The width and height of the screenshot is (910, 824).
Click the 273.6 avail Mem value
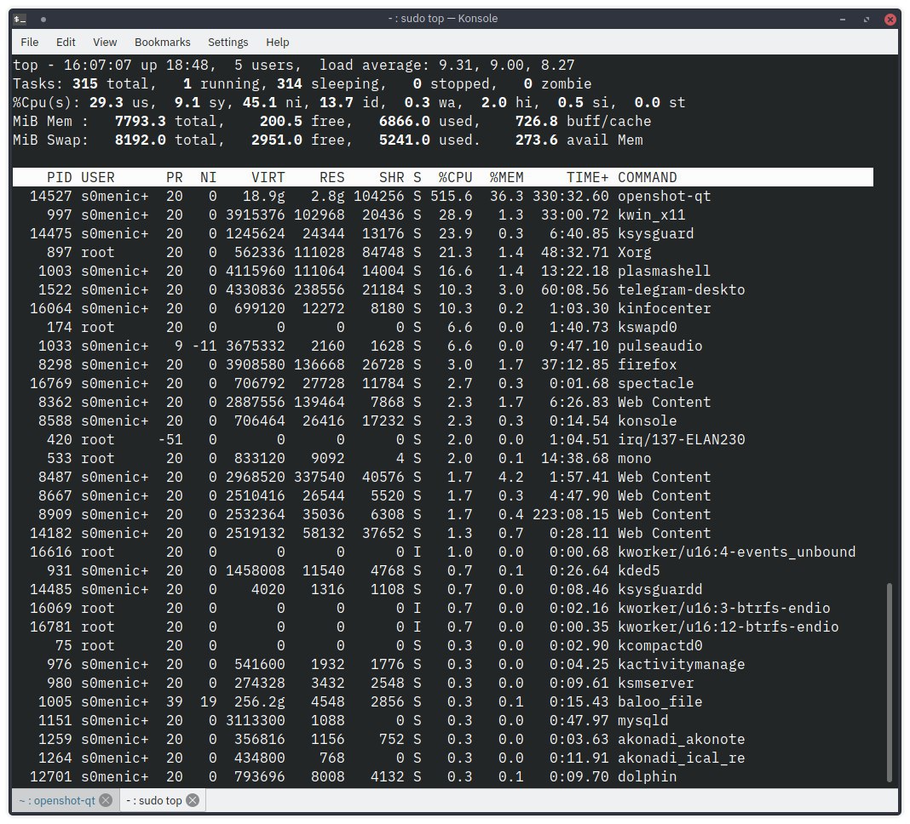[537, 140]
